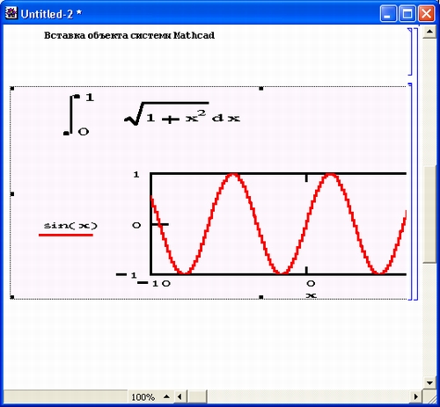Click the notebook icon in the title bar
The image size is (440, 407).
pyautogui.click(x=11, y=13)
